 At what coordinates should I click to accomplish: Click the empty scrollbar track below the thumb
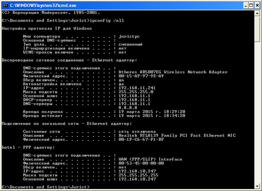pos(257,116)
